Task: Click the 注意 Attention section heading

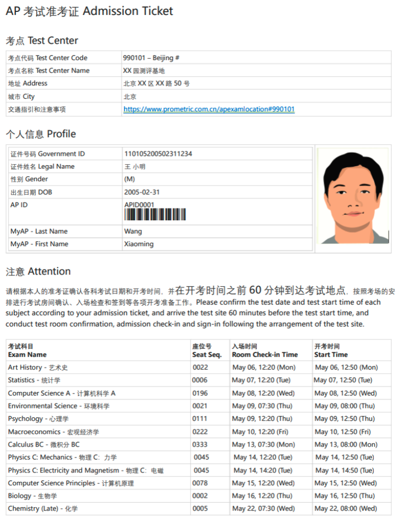Action: [x=38, y=271]
